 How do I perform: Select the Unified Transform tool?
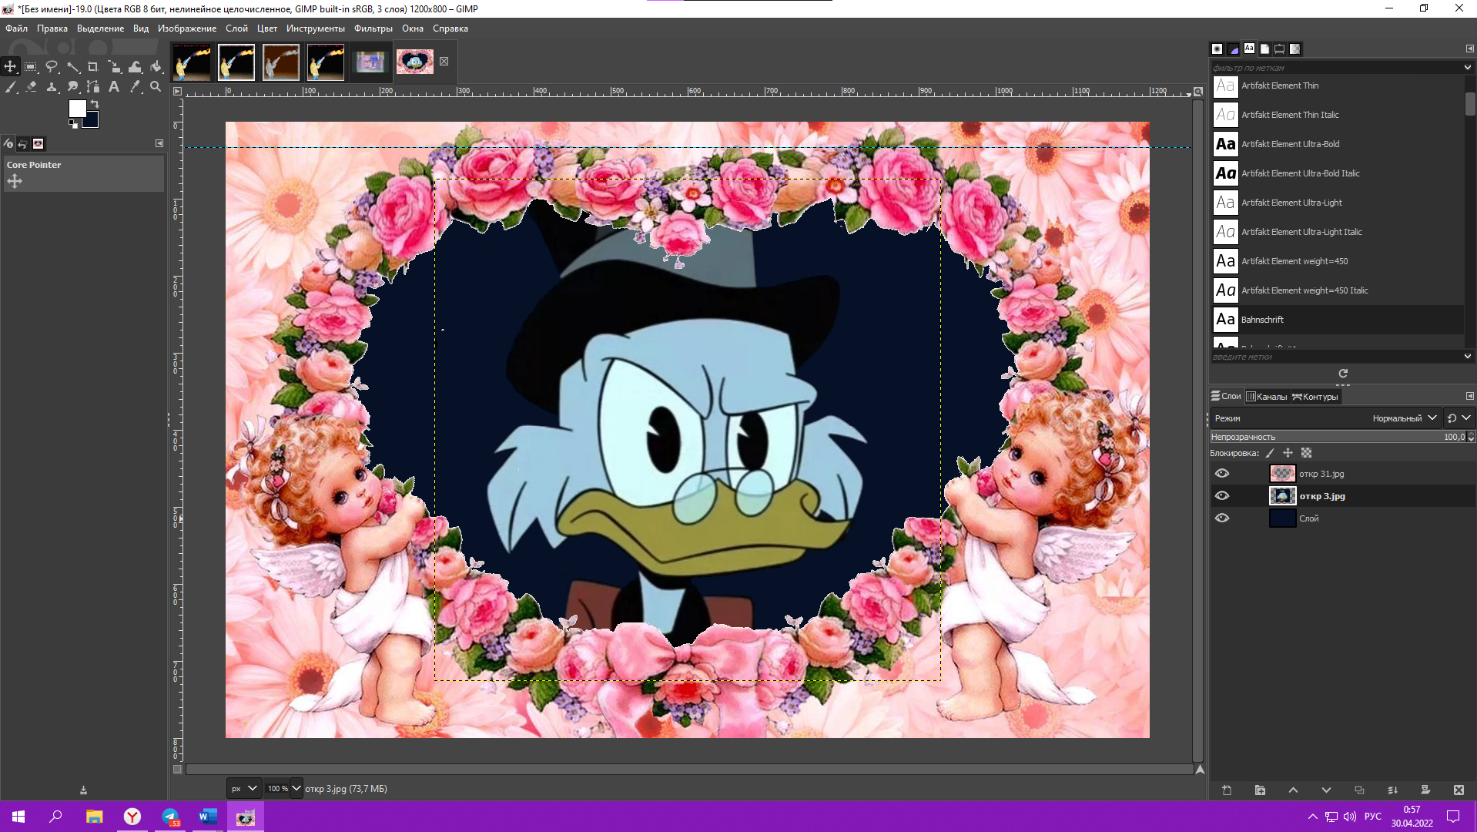pyautogui.click(x=114, y=67)
